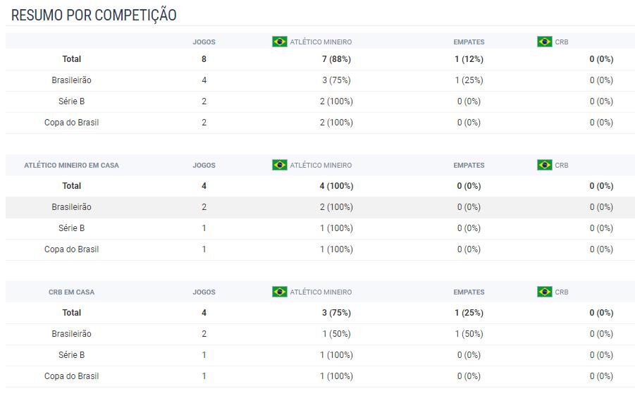The width and height of the screenshot is (635, 415).
Task: Click the Empates column header in the CRB em casa table
Action: tap(469, 292)
